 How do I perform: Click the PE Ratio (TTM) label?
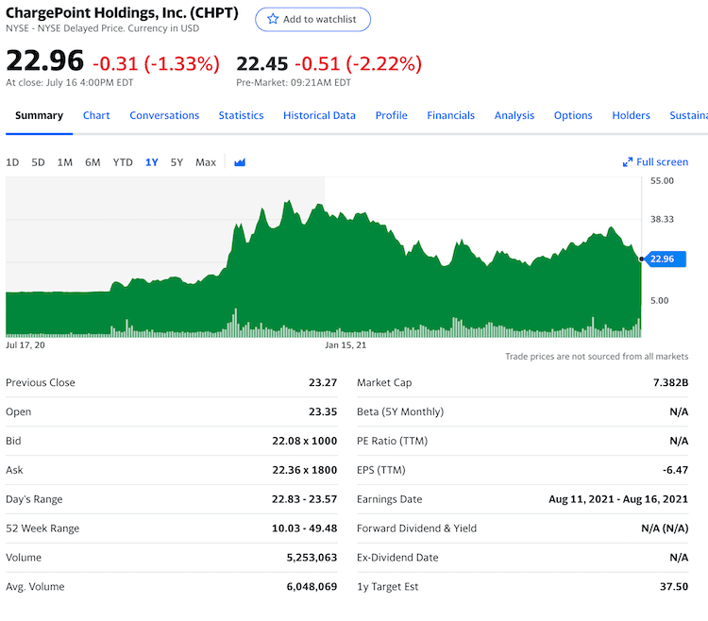(392, 441)
